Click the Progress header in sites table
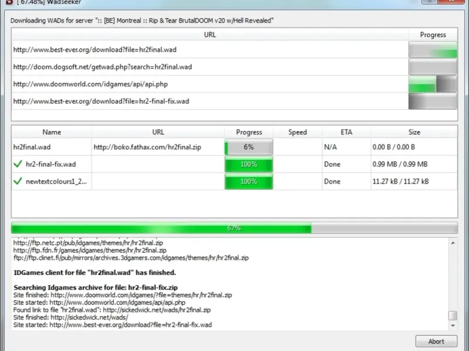469x351 pixels. [x=433, y=35]
